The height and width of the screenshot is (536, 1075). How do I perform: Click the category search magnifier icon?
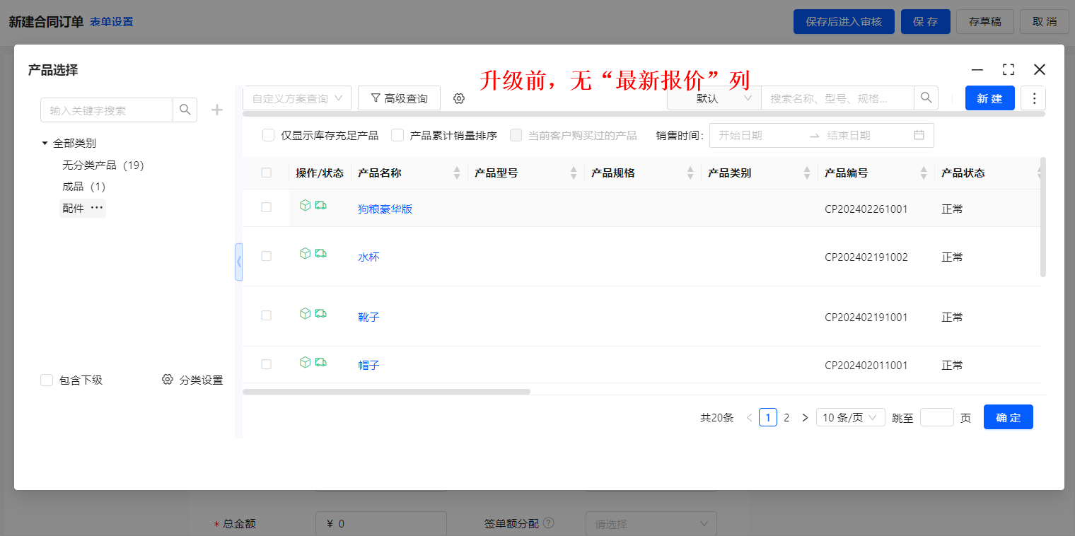point(185,110)
